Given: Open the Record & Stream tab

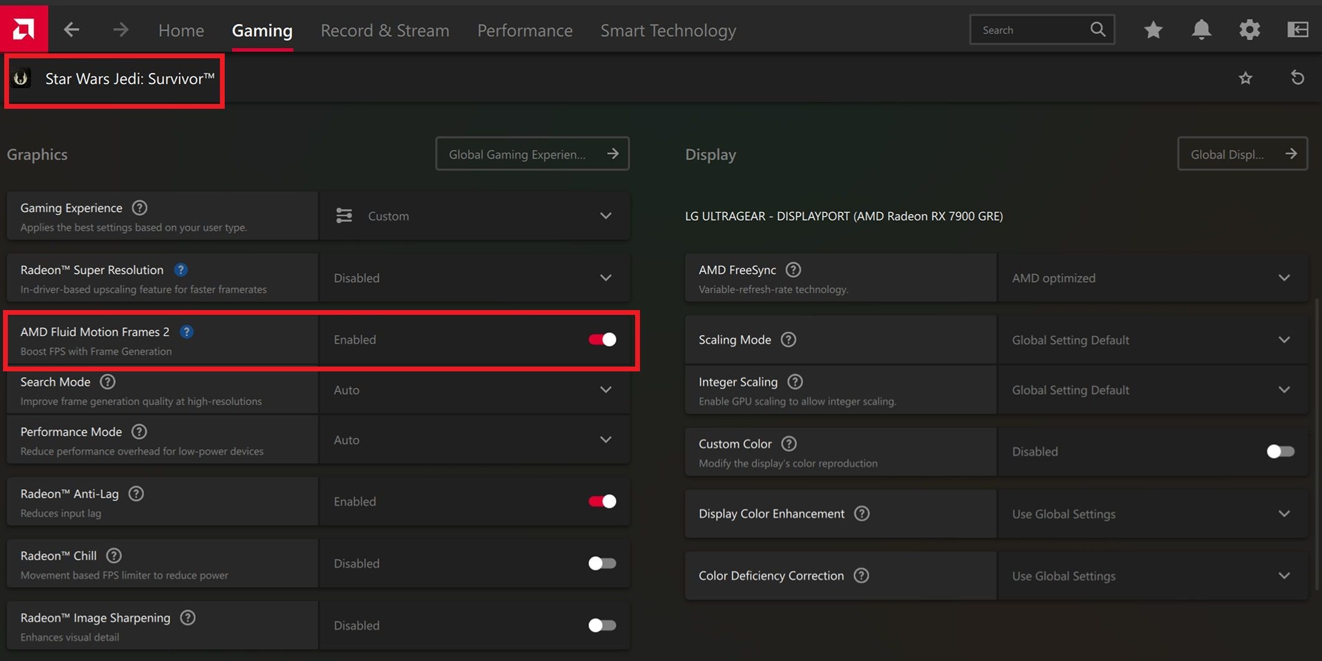Looking at the screenshot, I should coord(385,30).
